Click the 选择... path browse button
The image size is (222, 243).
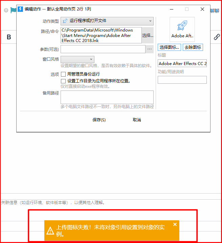coord(148,35)
